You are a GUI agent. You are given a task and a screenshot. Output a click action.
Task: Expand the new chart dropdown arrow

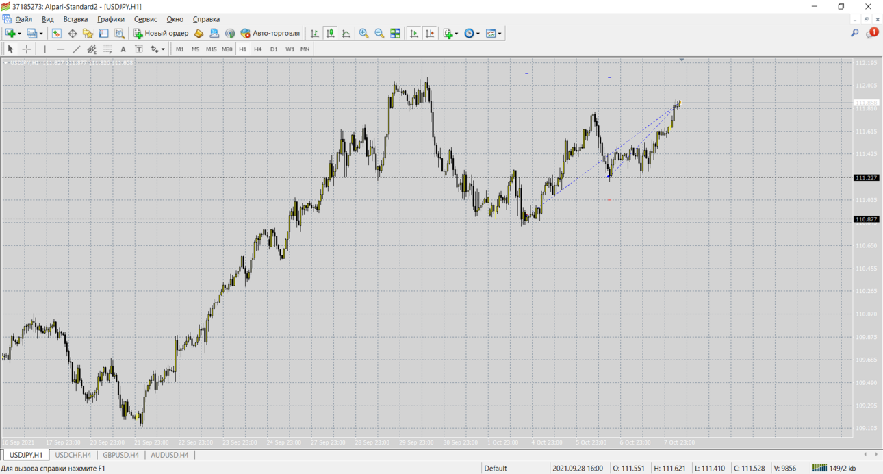(19, 34)
